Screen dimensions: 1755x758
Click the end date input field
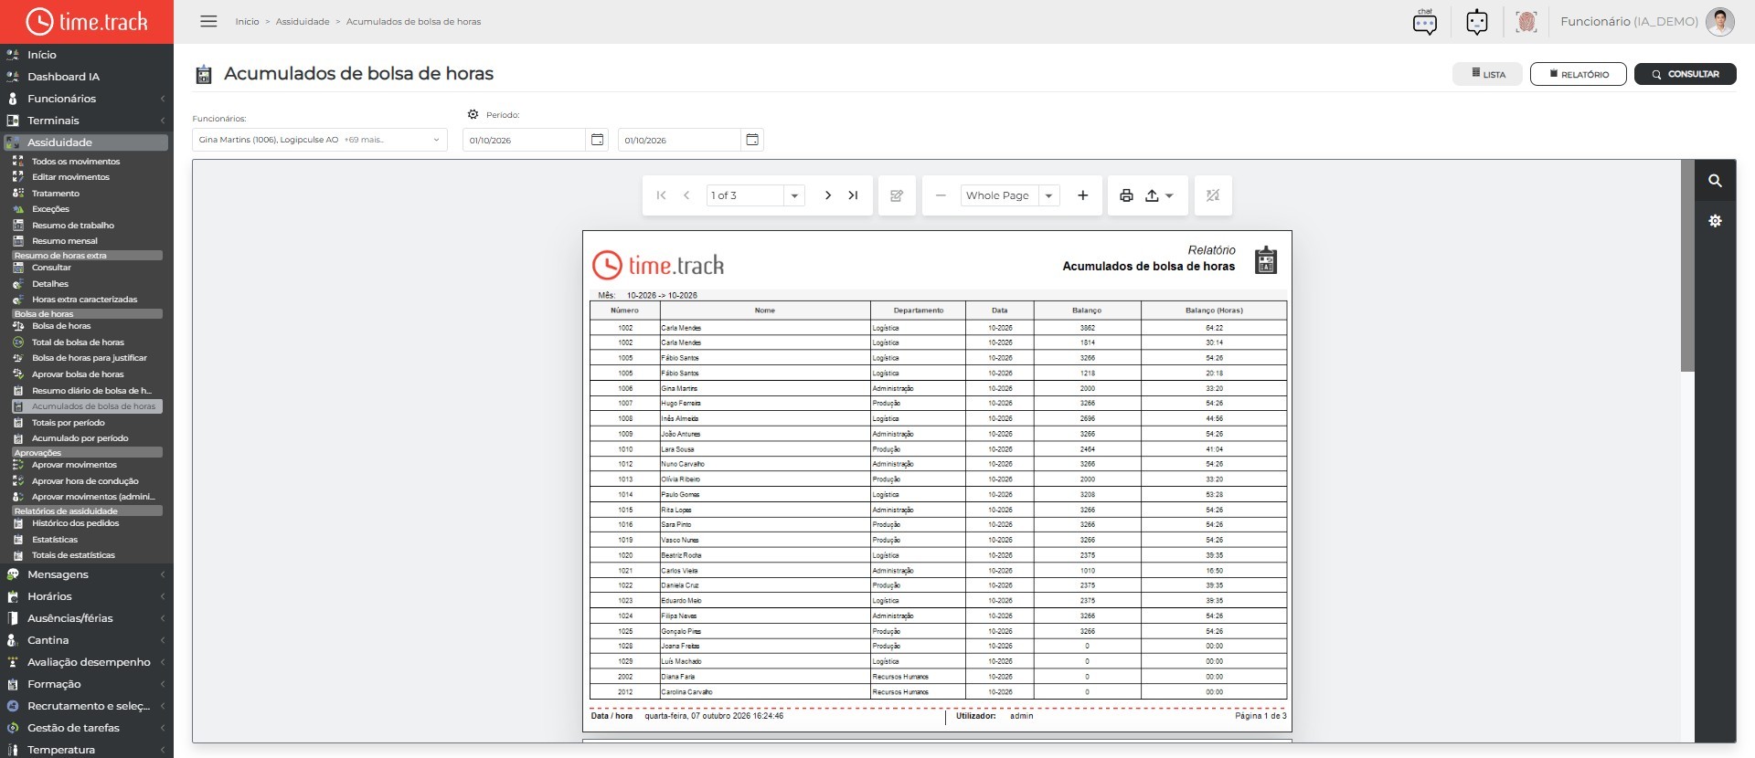[679, 140]
